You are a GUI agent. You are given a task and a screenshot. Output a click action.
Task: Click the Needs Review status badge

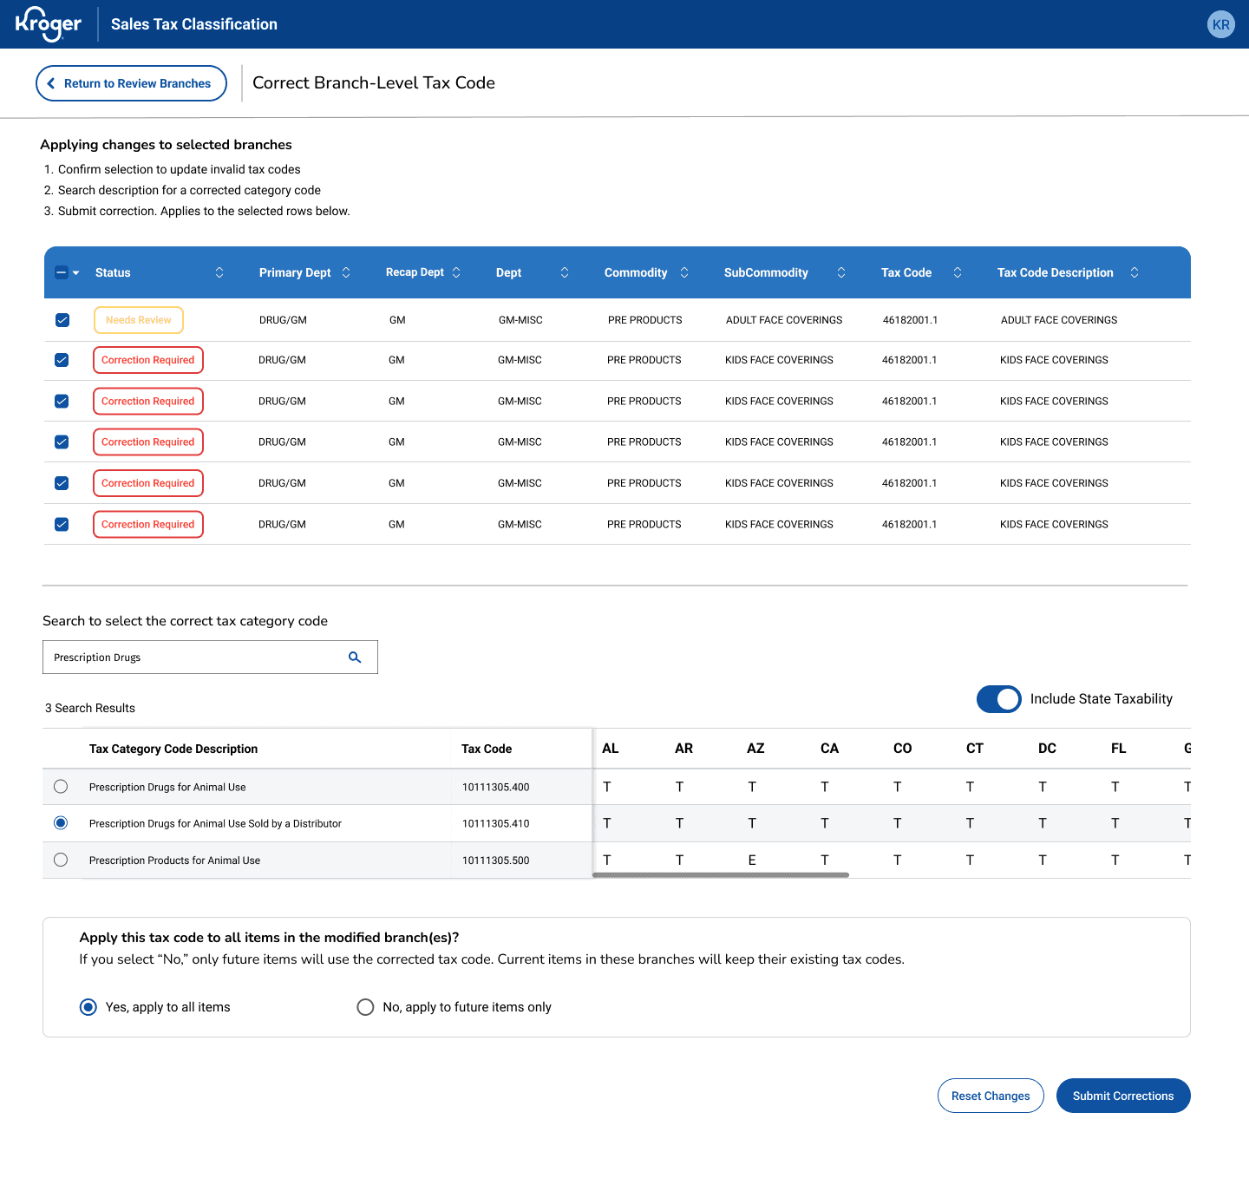point(139,320)
